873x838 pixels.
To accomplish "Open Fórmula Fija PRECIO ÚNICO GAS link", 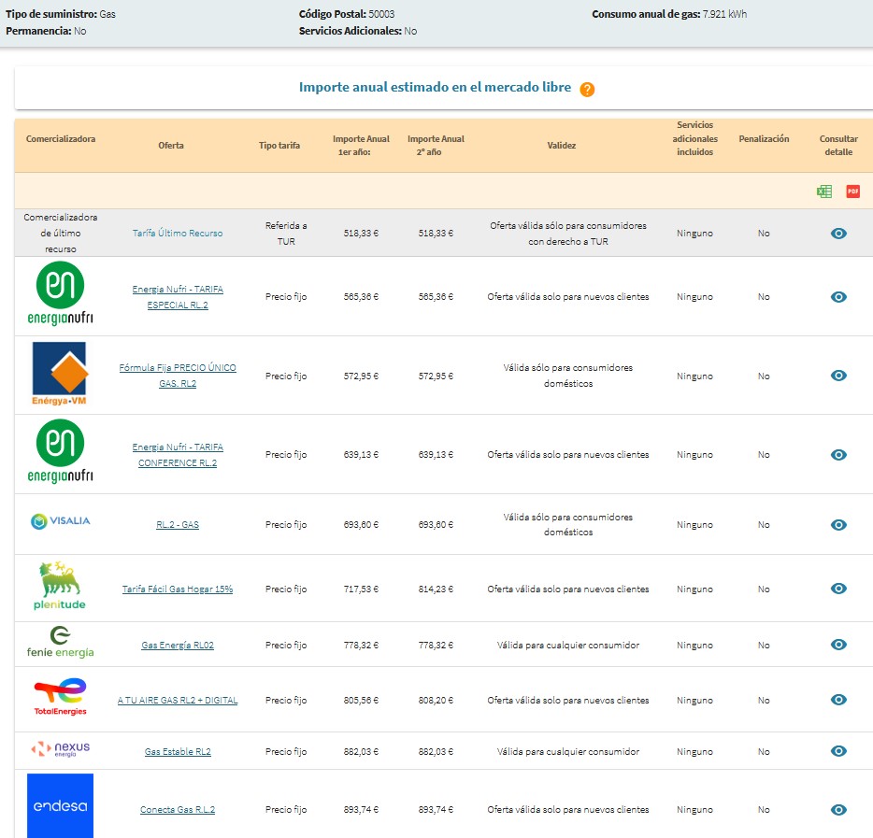I will [178, 376].
